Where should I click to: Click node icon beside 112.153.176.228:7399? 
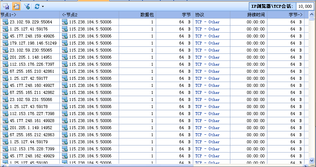(6, 149)
